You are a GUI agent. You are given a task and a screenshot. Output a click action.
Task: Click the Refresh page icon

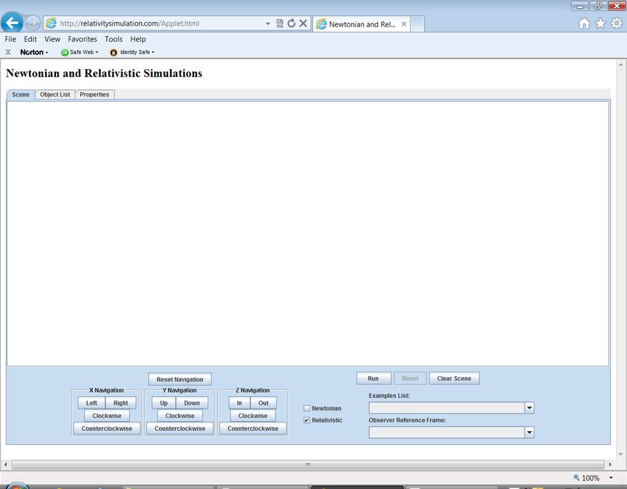[x=291, y=23]
